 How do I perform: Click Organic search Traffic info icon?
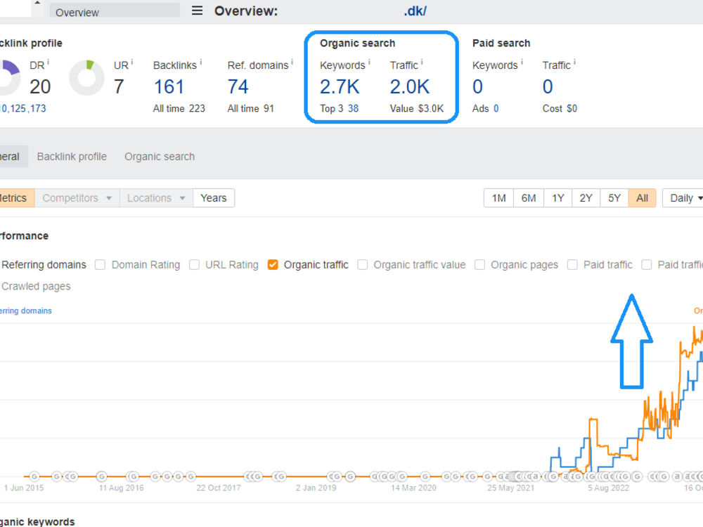[421, 62]
